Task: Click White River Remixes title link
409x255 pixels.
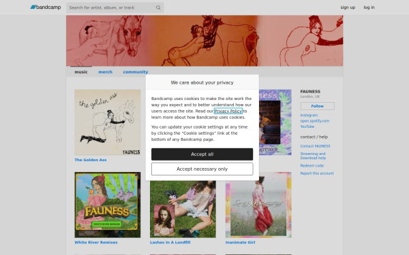Action: [x=96, y=242]
